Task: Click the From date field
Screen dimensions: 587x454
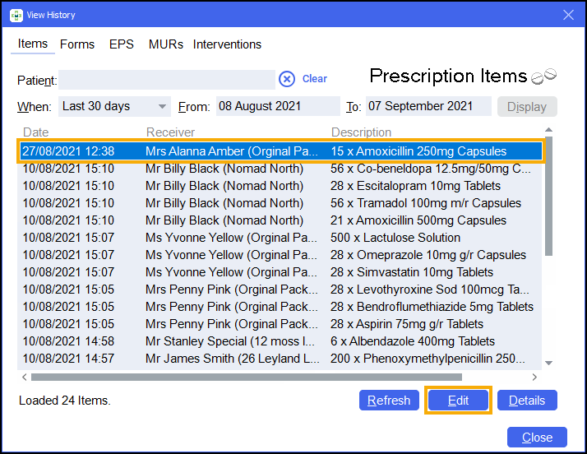Action: click(277, 106)
